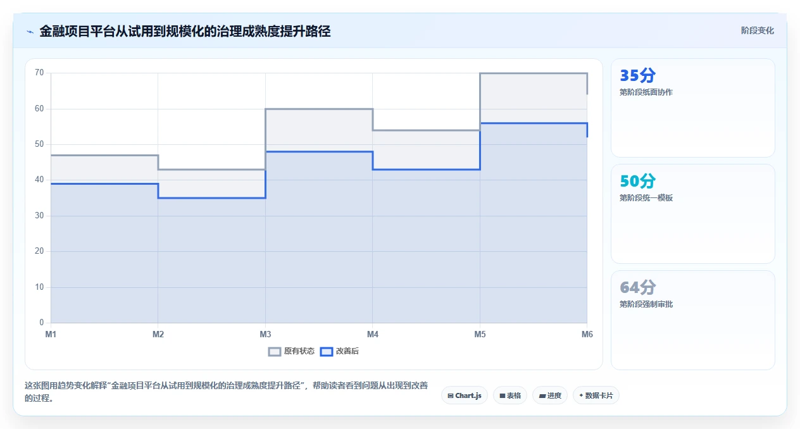Click the M4 x-axis label
This screenshot has width=800, height=429.
coord(373,334)
